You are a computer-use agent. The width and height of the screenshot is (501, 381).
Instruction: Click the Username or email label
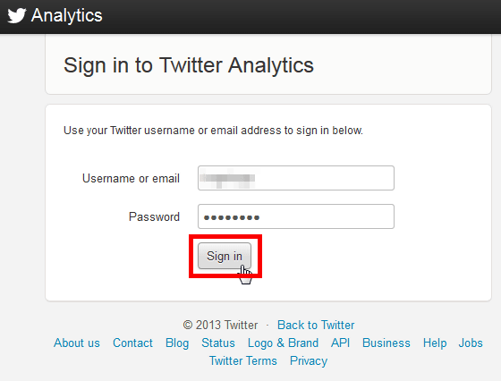coord(131,178)
